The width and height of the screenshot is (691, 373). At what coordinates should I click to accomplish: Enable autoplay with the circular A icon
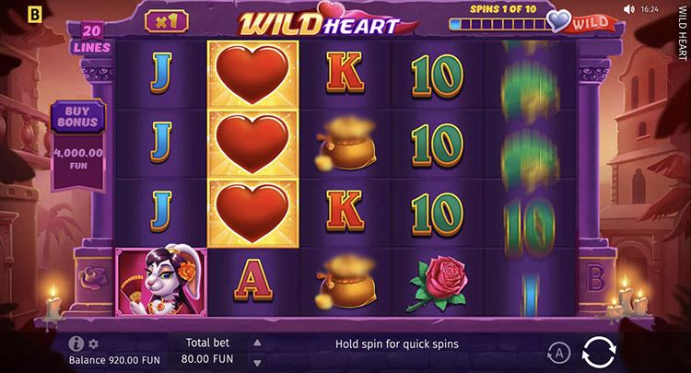(559, 353)
